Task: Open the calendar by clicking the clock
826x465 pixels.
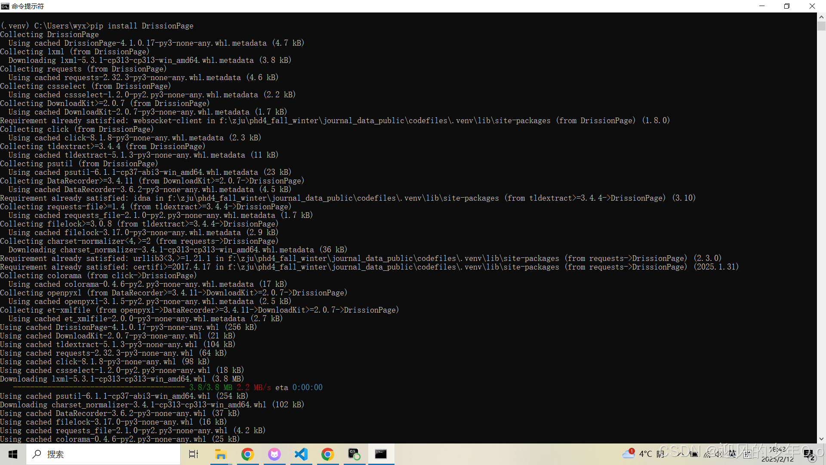Action: pyautogui.click(x=777, y=454)
